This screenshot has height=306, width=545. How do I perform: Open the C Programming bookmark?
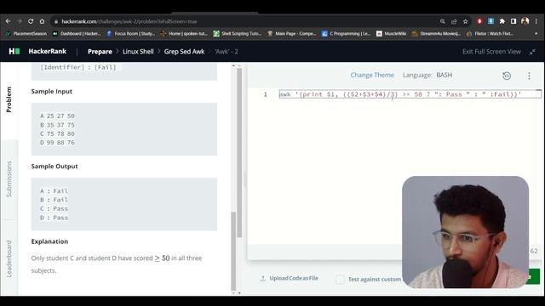(x=347, y=34)
